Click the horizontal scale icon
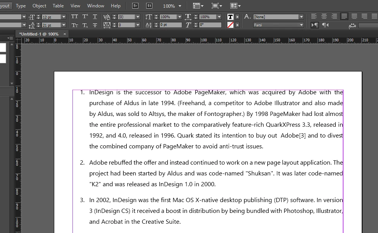This screenshot has height=233, width=378. [x=188, y=17]
